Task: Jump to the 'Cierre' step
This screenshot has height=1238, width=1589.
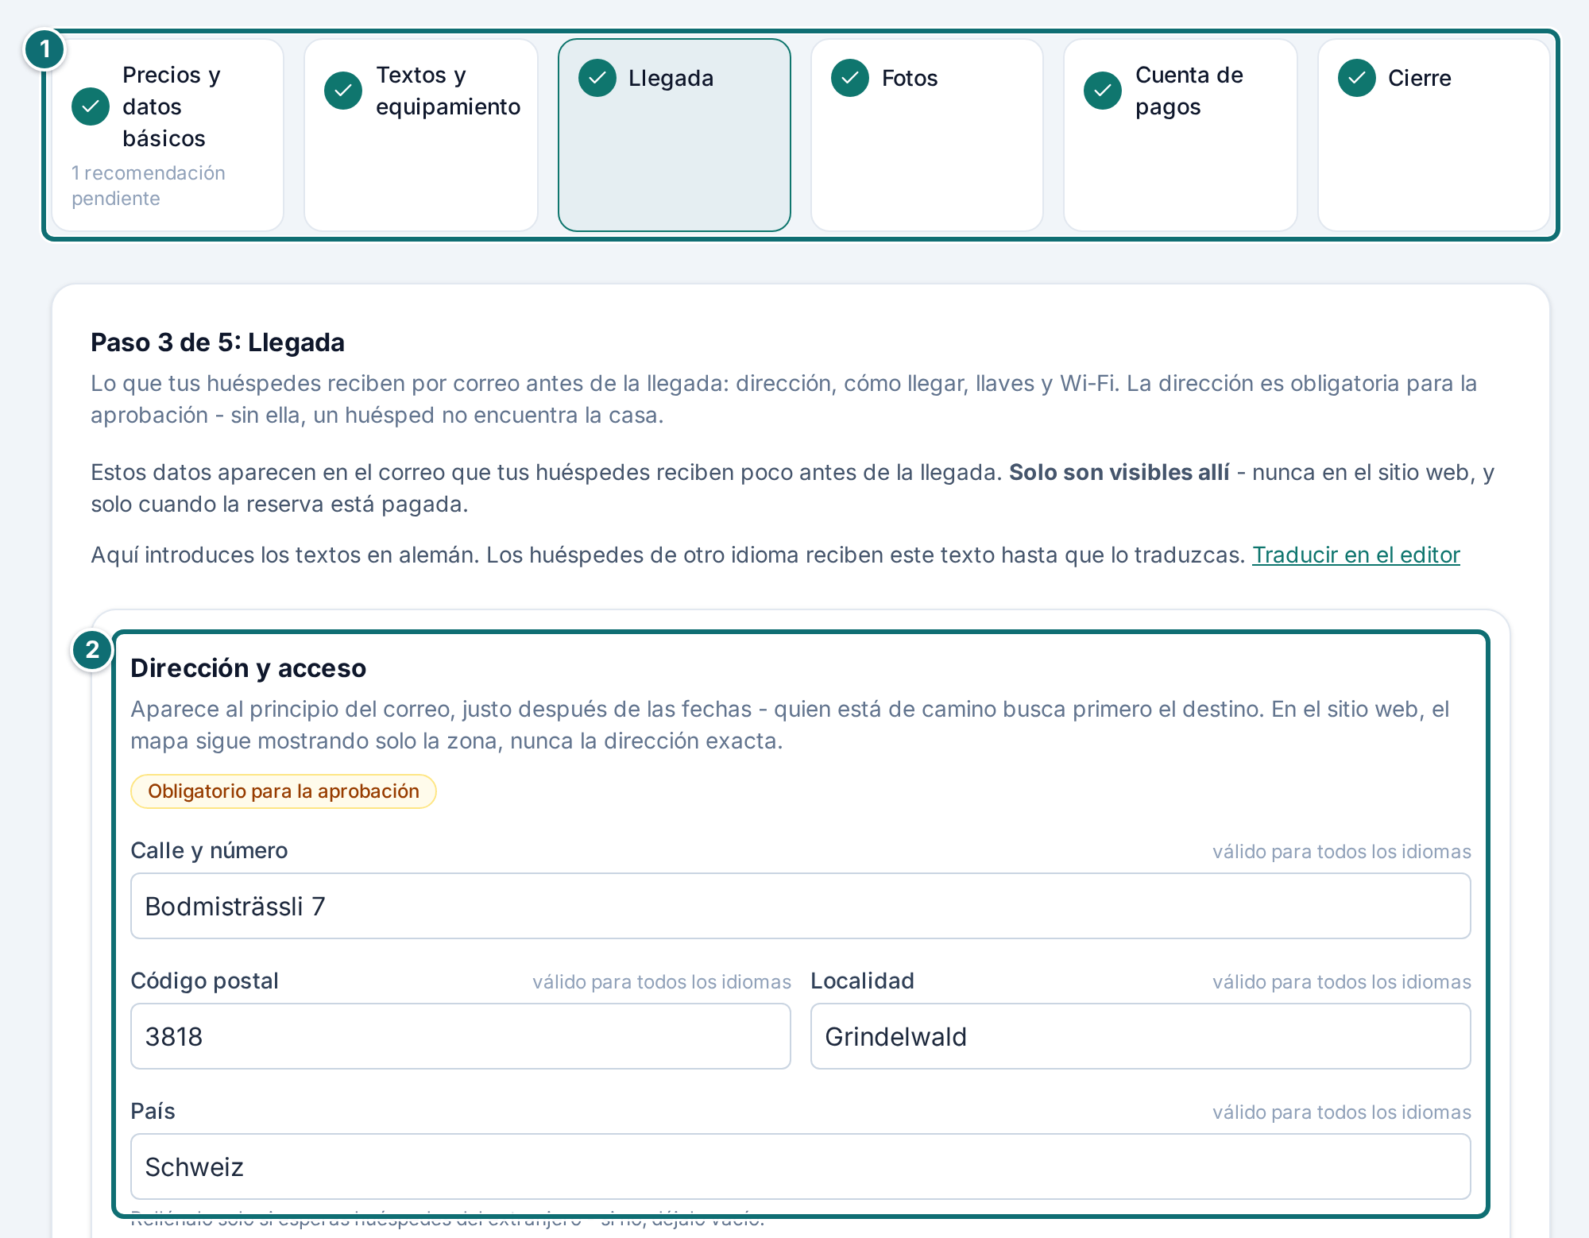Action: tap(1434, 135)
